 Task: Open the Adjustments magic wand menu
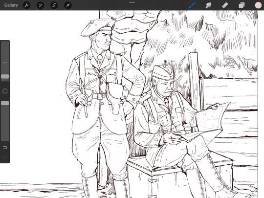point(40,5)
